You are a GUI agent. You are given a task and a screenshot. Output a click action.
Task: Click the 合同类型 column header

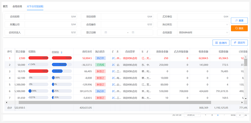click(130, 52)
